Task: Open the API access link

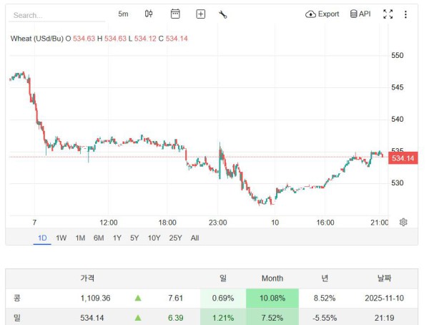Action: [360, 14]
